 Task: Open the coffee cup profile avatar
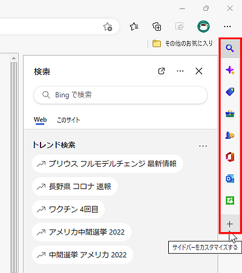click(203, 27)
